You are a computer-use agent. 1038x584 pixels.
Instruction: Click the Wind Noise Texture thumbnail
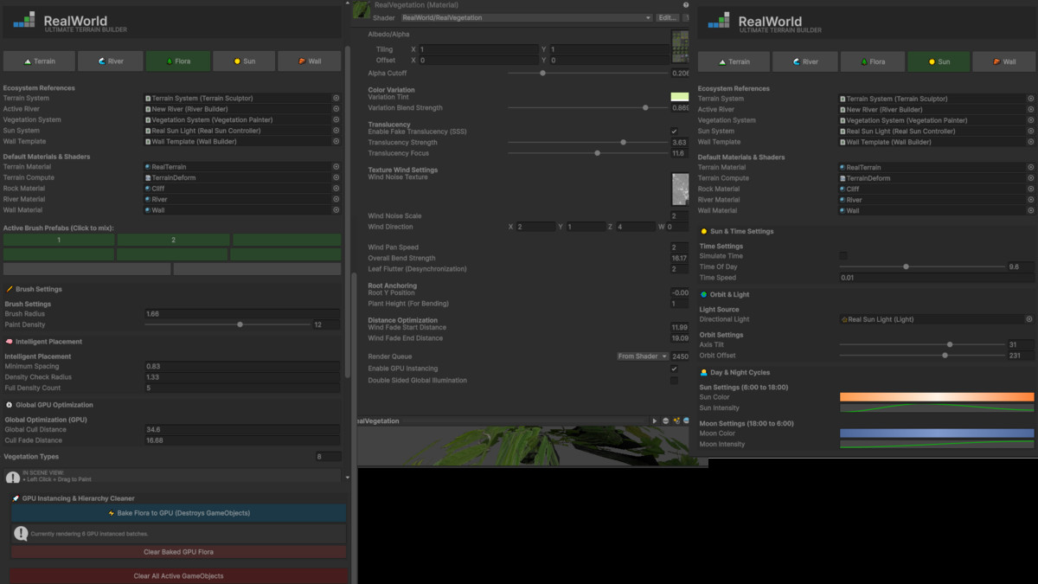point(680,189)
